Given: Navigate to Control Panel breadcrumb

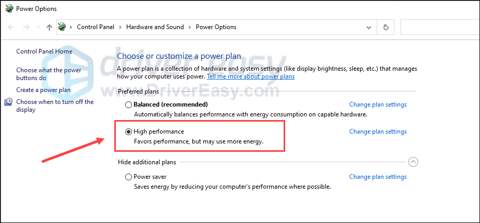Looking at the screenshot, I should coord(96,27).
